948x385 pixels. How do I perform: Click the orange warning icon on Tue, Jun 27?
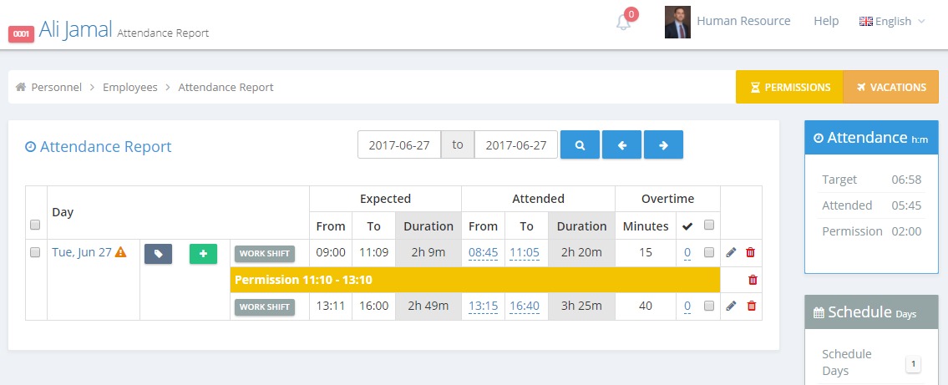click(121, 252)
